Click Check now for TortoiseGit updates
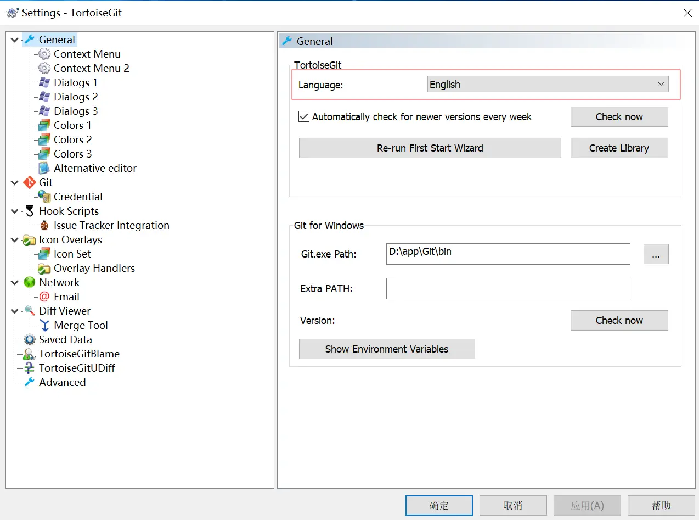The width and height of the screenshot is (699, 520). (619, 116)
